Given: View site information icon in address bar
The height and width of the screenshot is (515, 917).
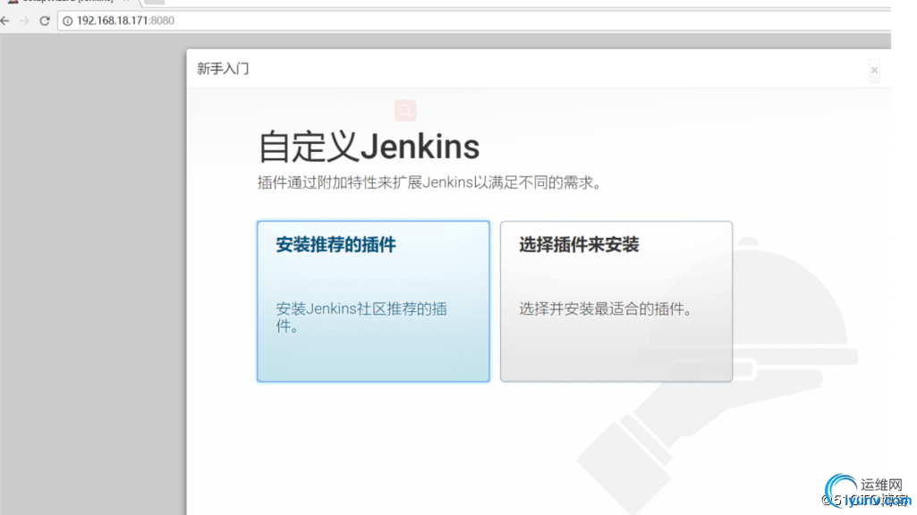Looking at the screenshot, I should point(68,21).
